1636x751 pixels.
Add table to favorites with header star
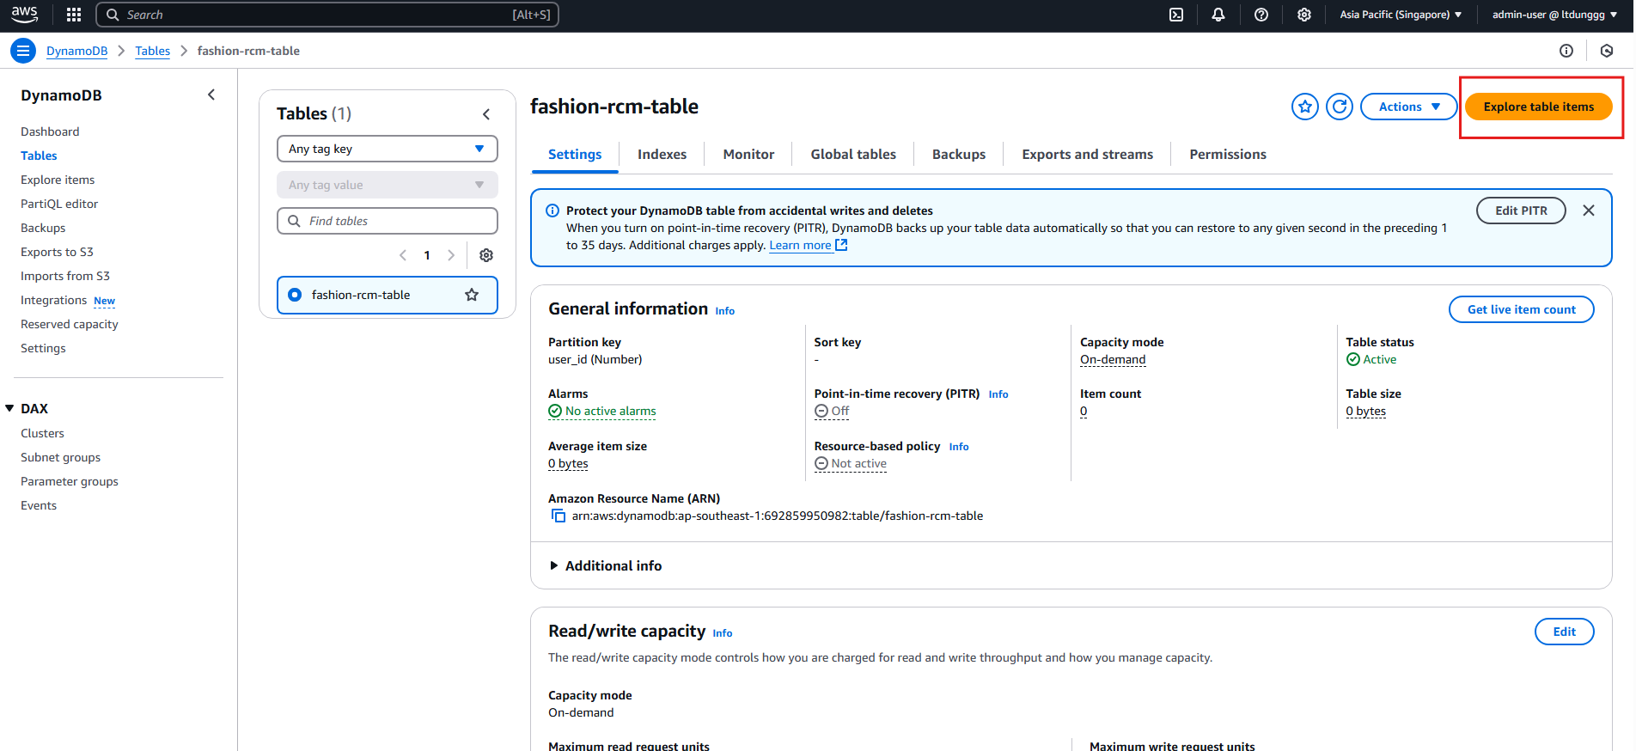[1305, 107]
